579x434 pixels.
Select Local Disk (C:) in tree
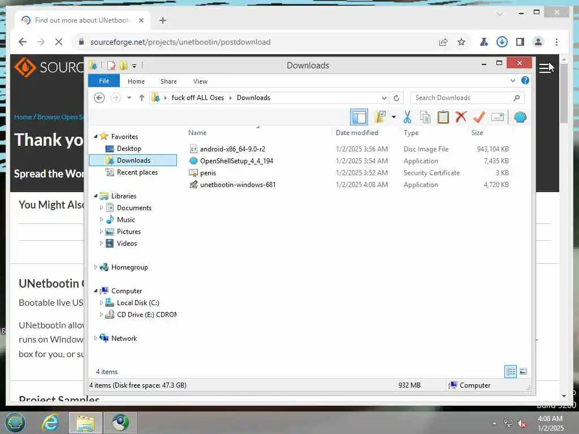click(138, 303)
